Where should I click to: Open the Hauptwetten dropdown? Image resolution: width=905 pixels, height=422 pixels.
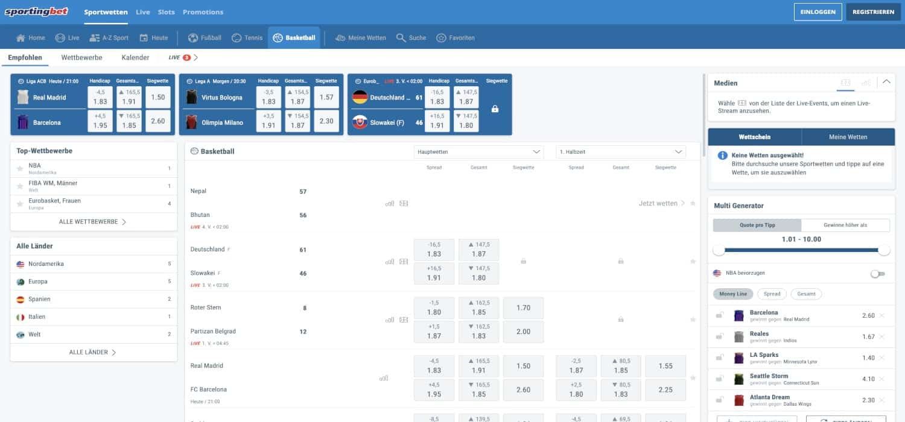point(479,152)
